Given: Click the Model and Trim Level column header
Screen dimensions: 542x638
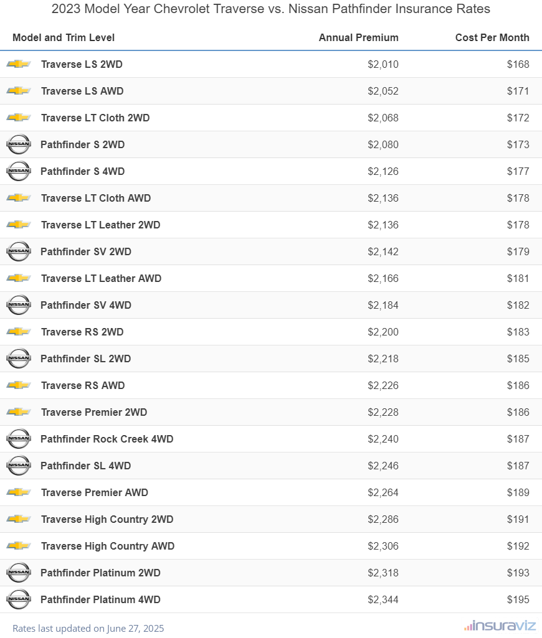Looking at the screenshot, I should coord(64,37).
